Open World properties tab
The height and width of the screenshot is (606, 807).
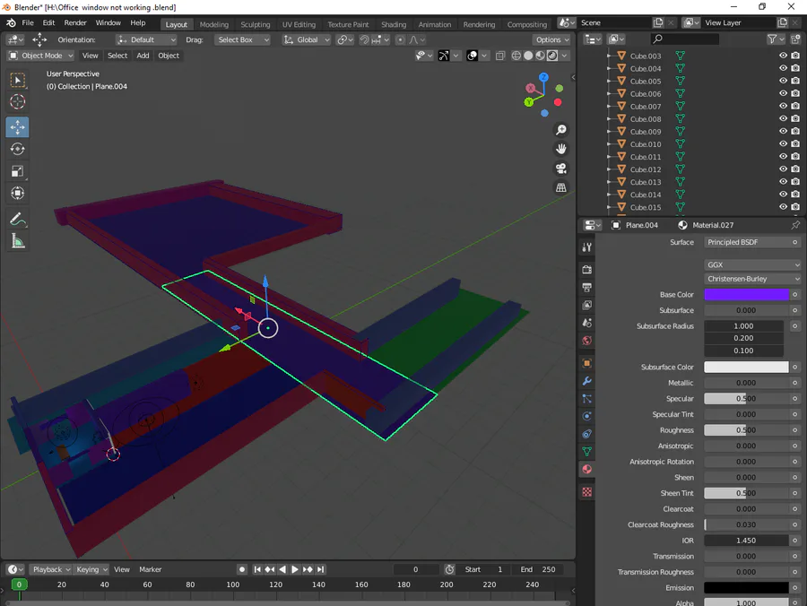(586, 341)
